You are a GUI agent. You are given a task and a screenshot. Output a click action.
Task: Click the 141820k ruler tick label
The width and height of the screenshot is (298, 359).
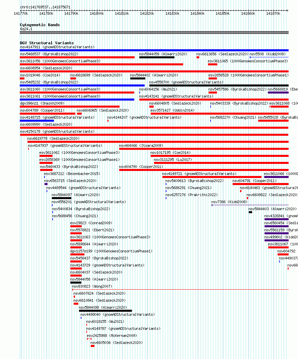click(x=147, y=13)
